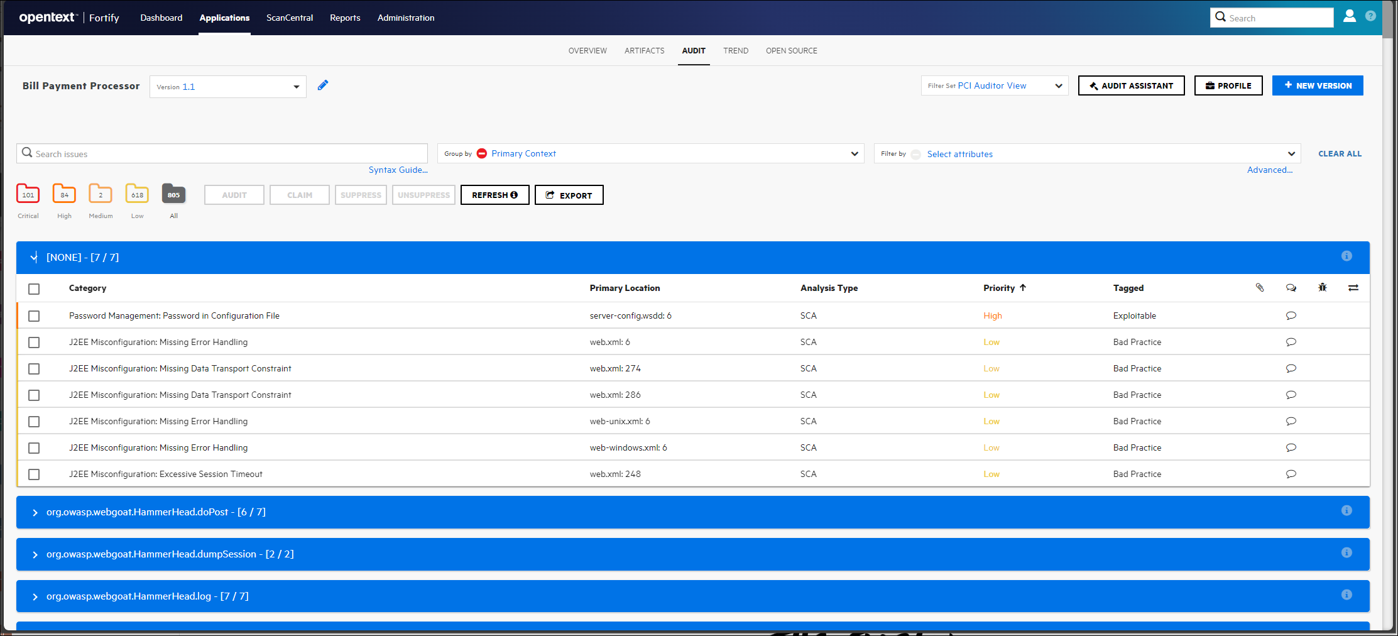Open the Filter Set PCI Auditor View dropdown

(x=994, y=85)
